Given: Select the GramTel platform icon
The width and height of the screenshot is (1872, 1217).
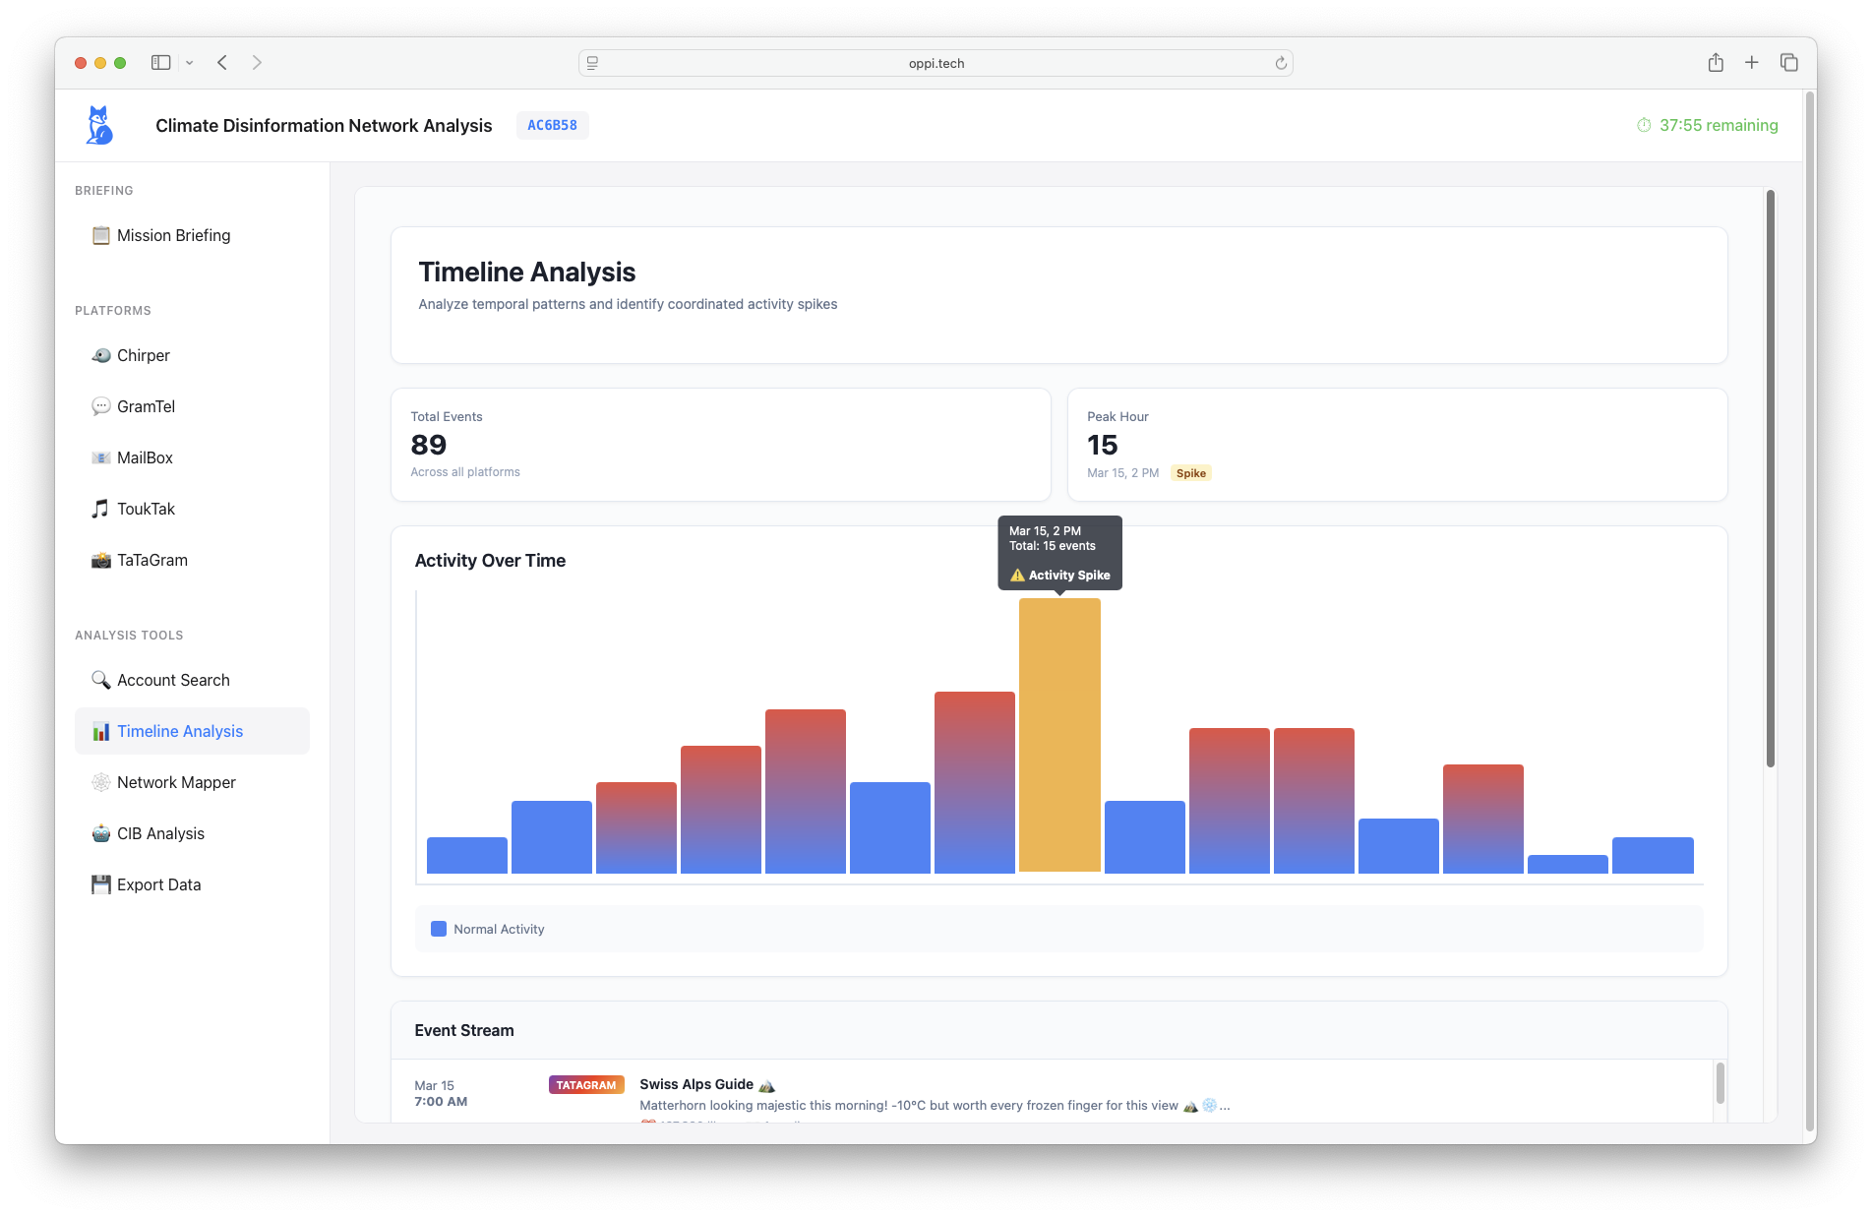Looking at the screenshot, I should click(101, 406).
